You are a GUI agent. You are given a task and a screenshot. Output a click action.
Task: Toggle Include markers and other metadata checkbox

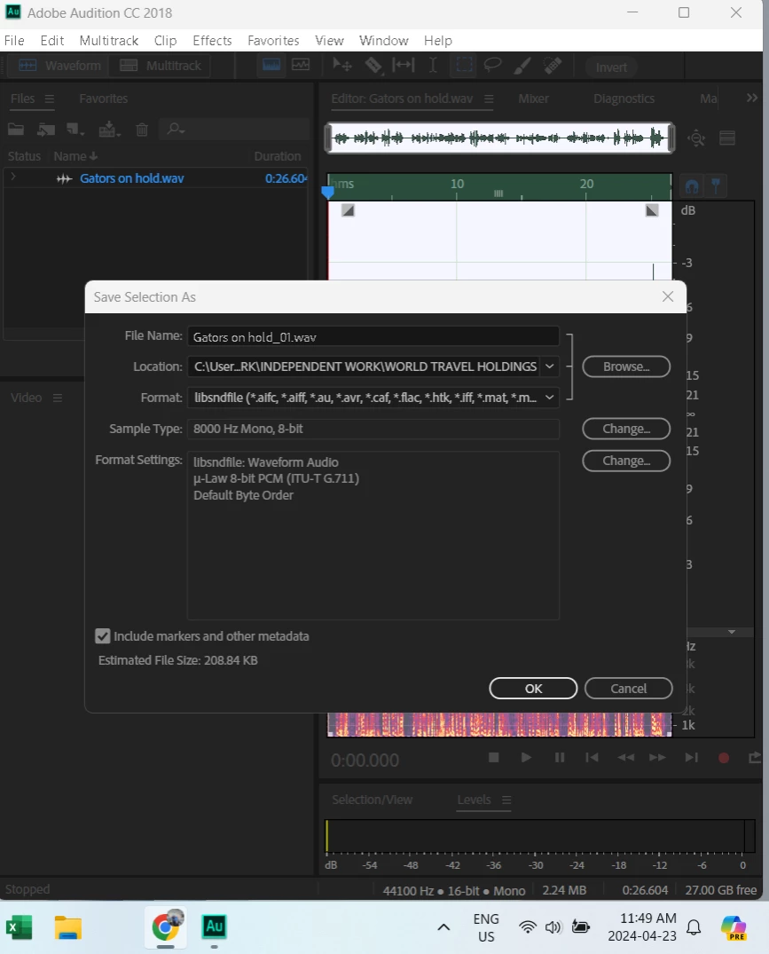(x=103, y=636)
